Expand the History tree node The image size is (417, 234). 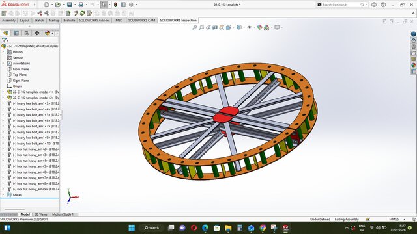coord(3,52)
